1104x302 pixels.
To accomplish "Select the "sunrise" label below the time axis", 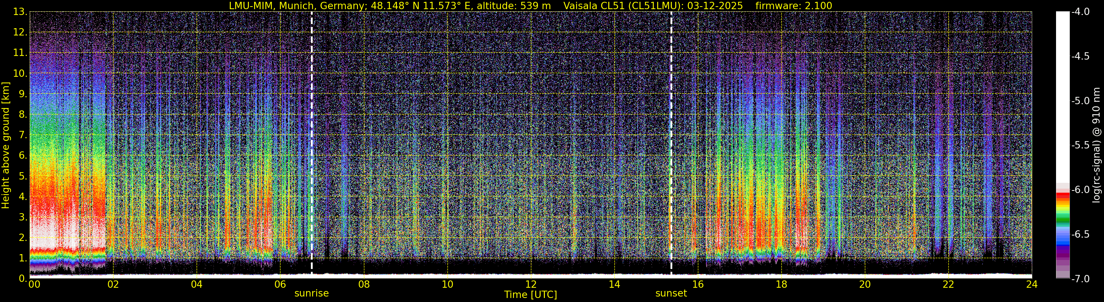I will pyautogui.click(x=311, y=294).
